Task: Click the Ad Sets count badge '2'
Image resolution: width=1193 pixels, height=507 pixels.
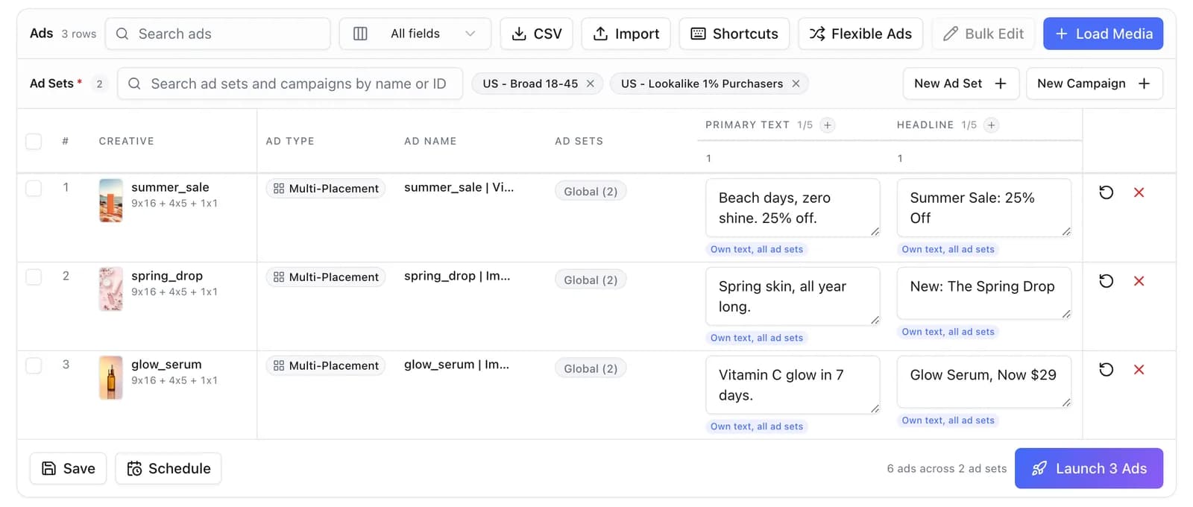Action: tap(99, 84)
